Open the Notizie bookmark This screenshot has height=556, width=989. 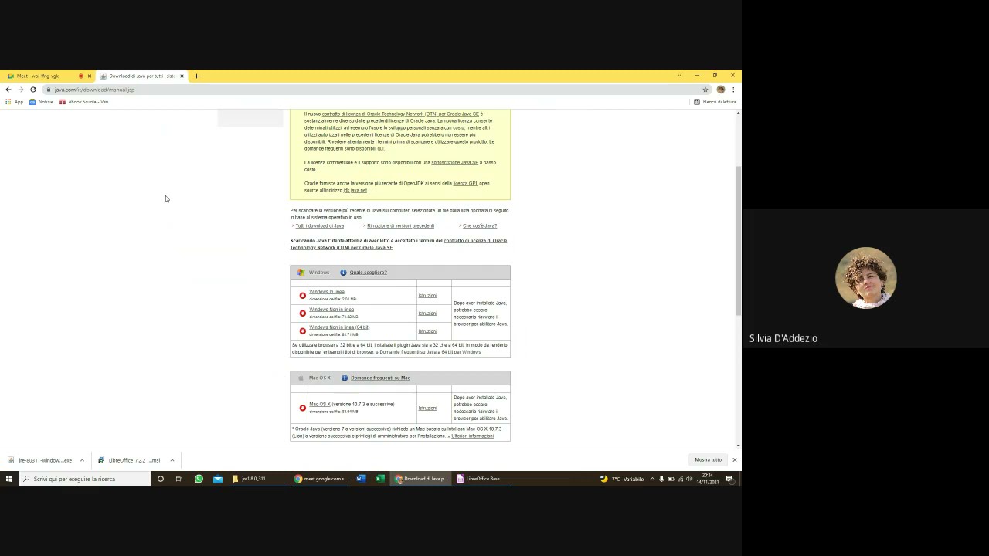coord(41,102)
